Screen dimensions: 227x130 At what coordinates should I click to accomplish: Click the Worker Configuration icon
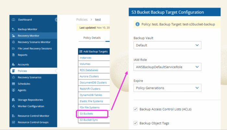tap(13, 106)
